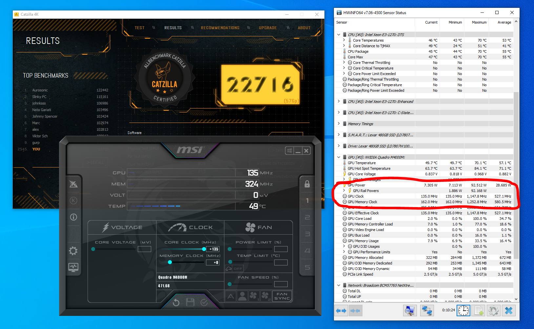Image resolution: width=534 pixels, height=329 pixels.
Task: Open RECOMMENDATIONS tab in Catzilla
Action: pyautogui.click(x=220, y=28)
